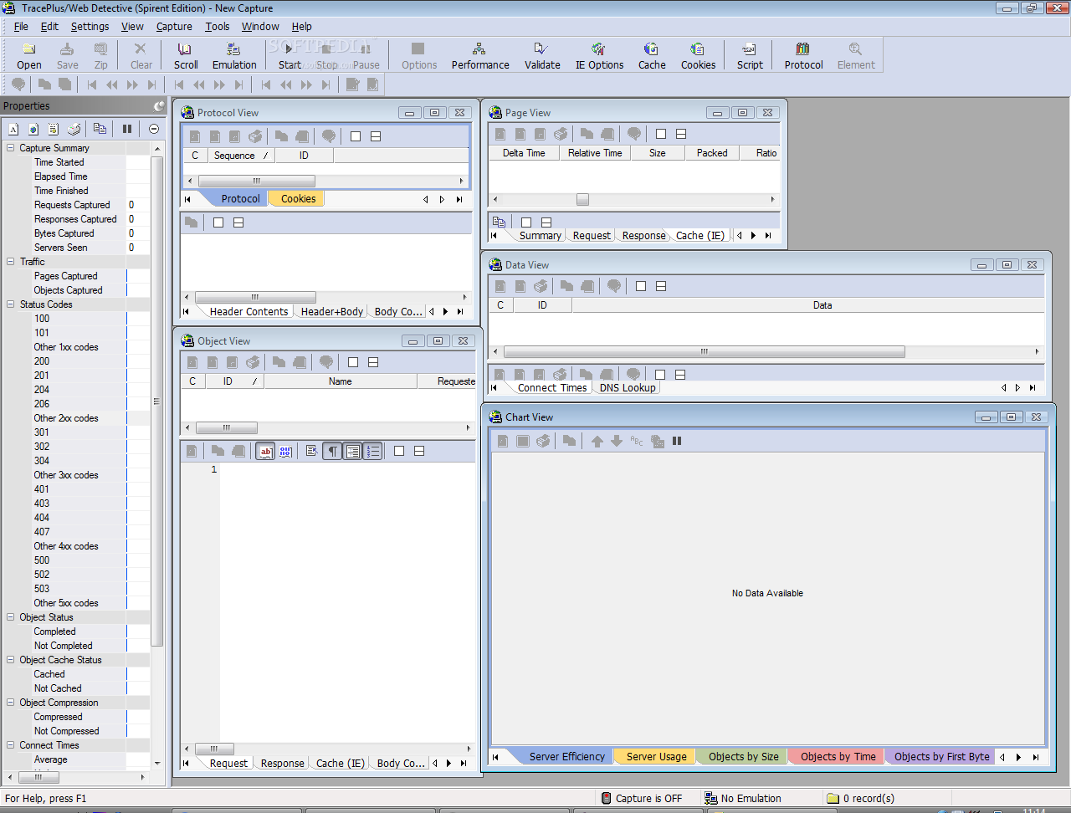
Task: Collapse the Connect Times group
Action: click(x=11, y=745)
